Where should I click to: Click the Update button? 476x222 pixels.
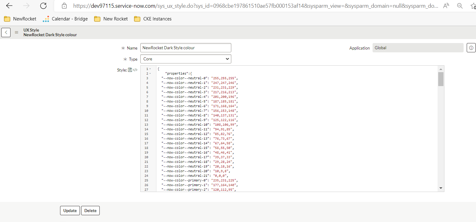coord(70,211)
